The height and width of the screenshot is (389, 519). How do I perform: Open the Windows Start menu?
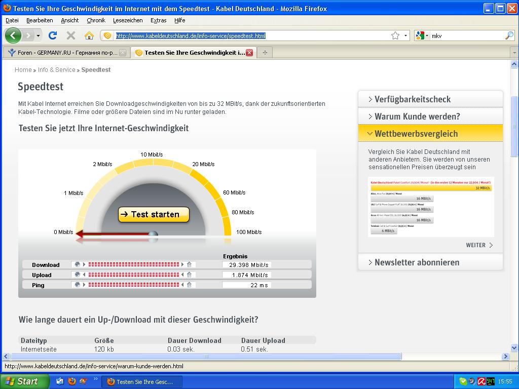(24, 381)
